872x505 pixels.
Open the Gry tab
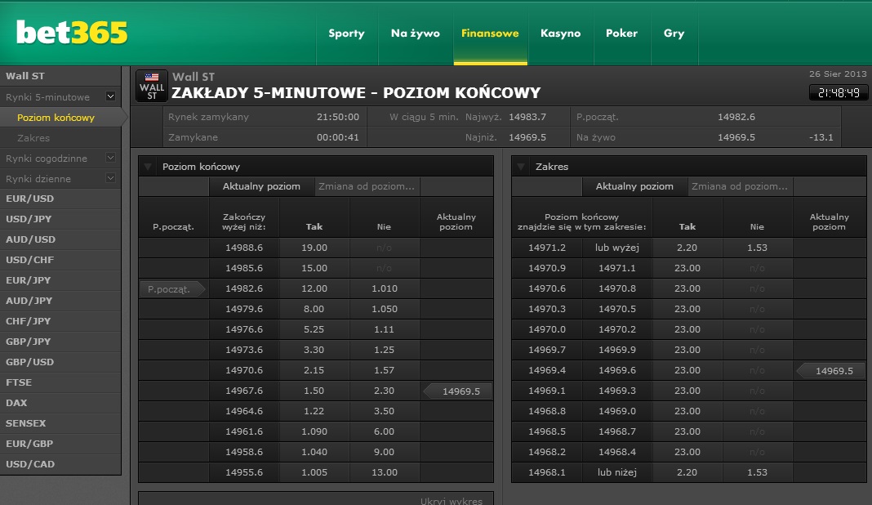pyautogui.click(x=674, y=34)
